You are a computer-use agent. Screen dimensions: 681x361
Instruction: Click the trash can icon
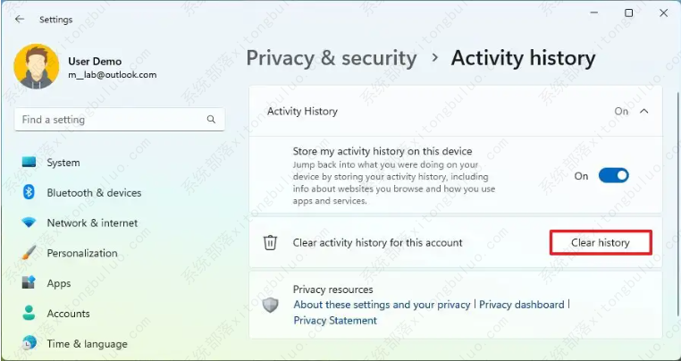[270, 242]
